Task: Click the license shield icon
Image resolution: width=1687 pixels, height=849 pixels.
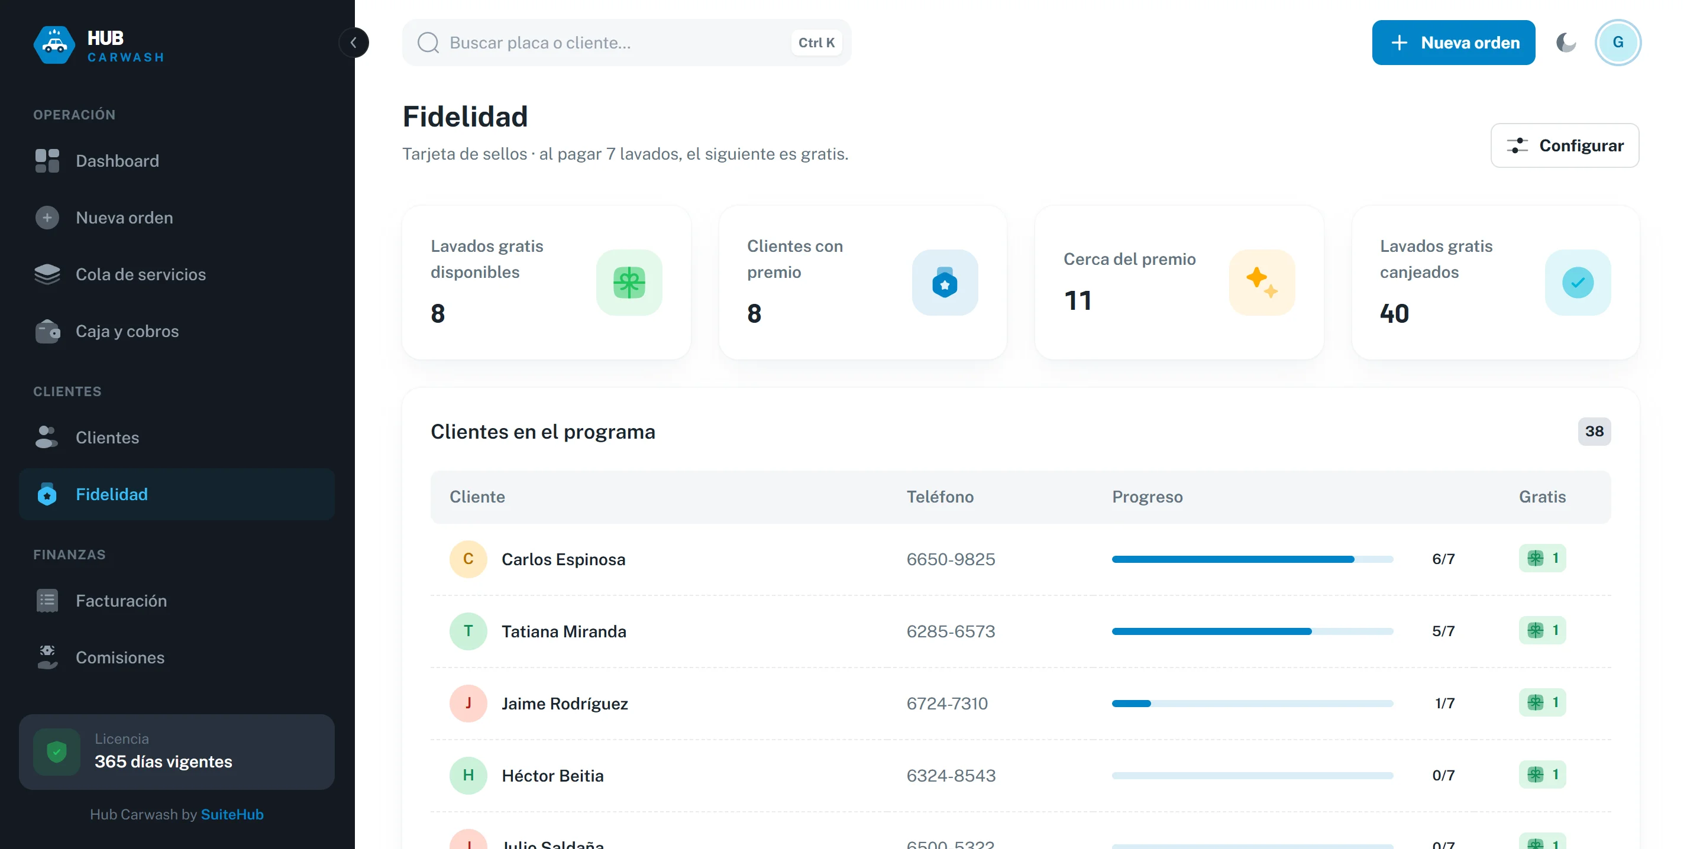Action: tap(57, 752)
